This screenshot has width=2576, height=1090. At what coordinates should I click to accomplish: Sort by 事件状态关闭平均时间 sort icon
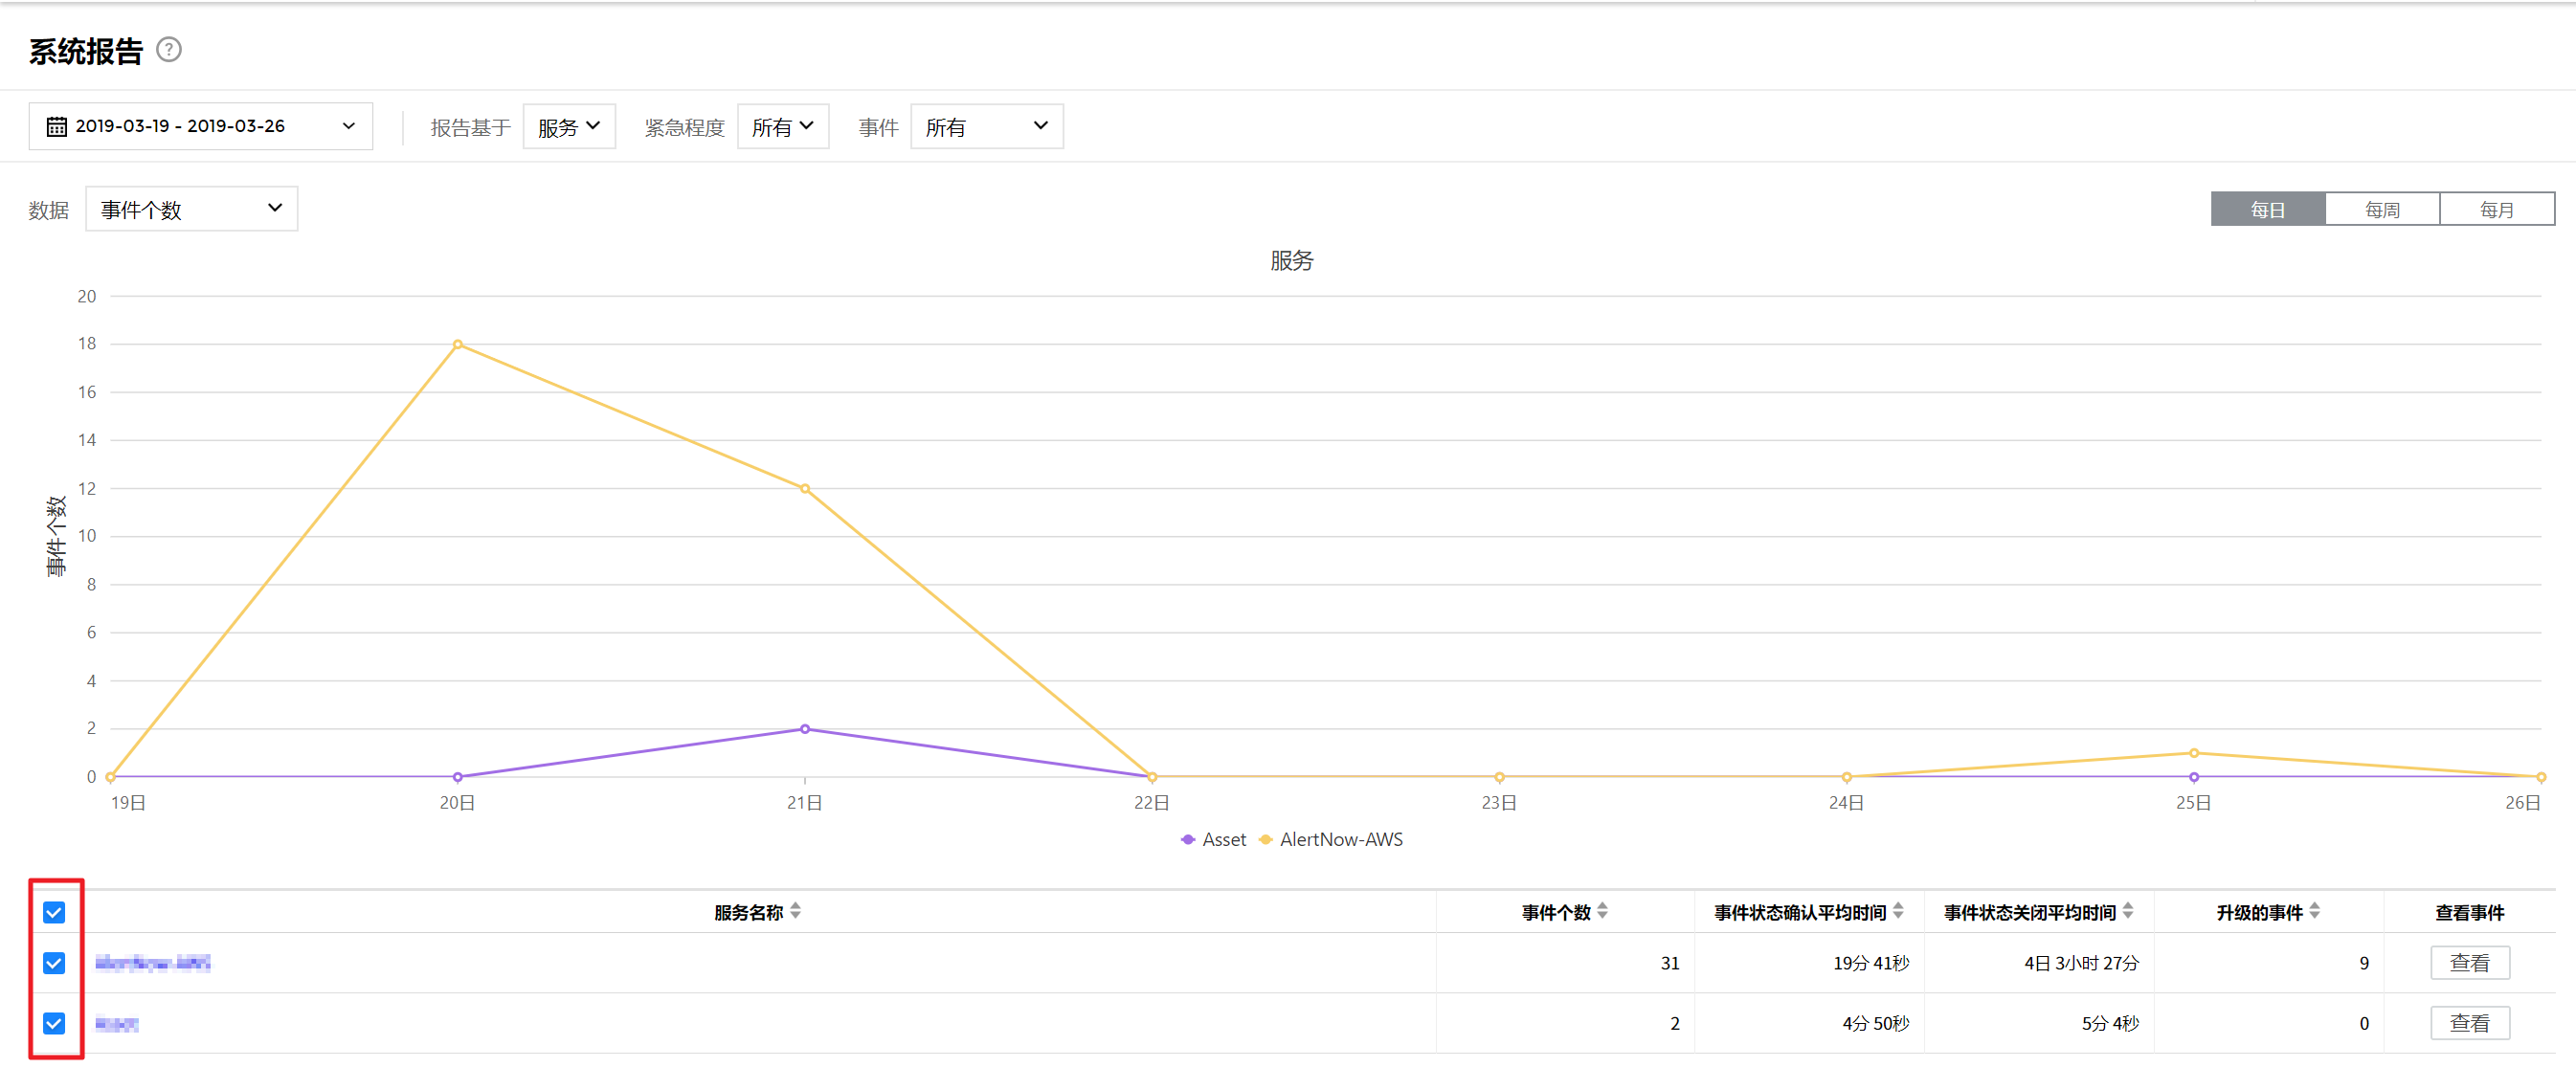coord(2128,911)
